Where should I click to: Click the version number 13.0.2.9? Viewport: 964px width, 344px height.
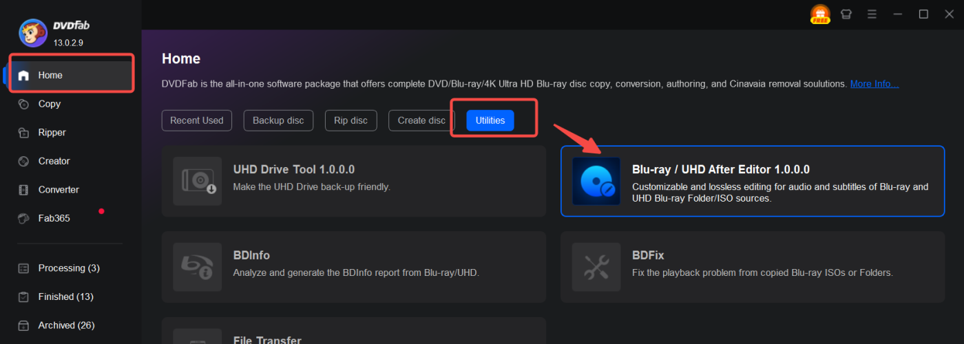click(68, 43)
